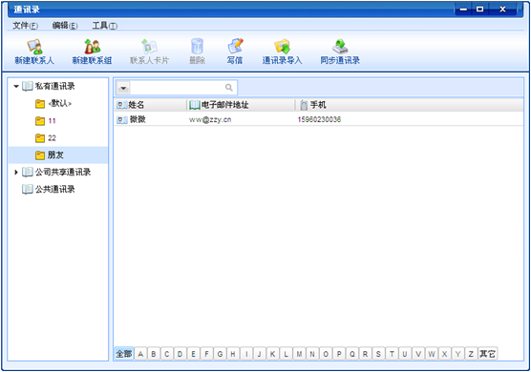Screen dimensions: 531x372
Task: Filter contacts by letter G
Action: [220, 354]
